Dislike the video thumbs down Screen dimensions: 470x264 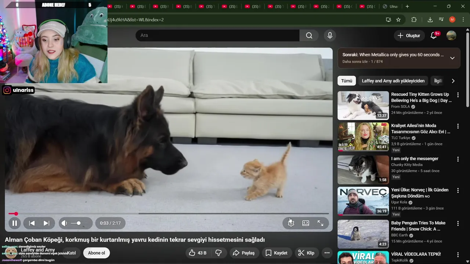(x=218, y=253)
